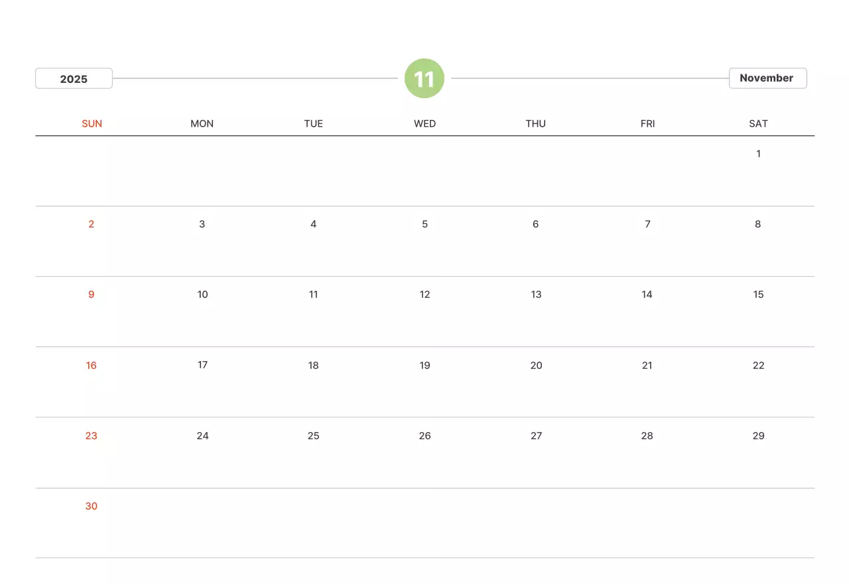849x584 pixels.
Task: Click the November month label box
Action: 767,78
